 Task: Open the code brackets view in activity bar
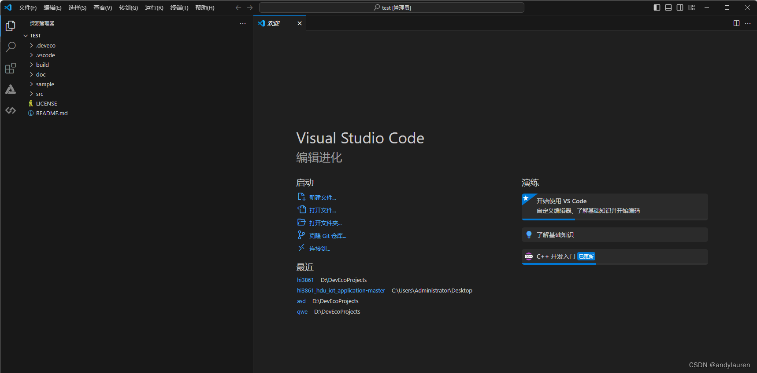pyautogui.click(x=11, y=110)
